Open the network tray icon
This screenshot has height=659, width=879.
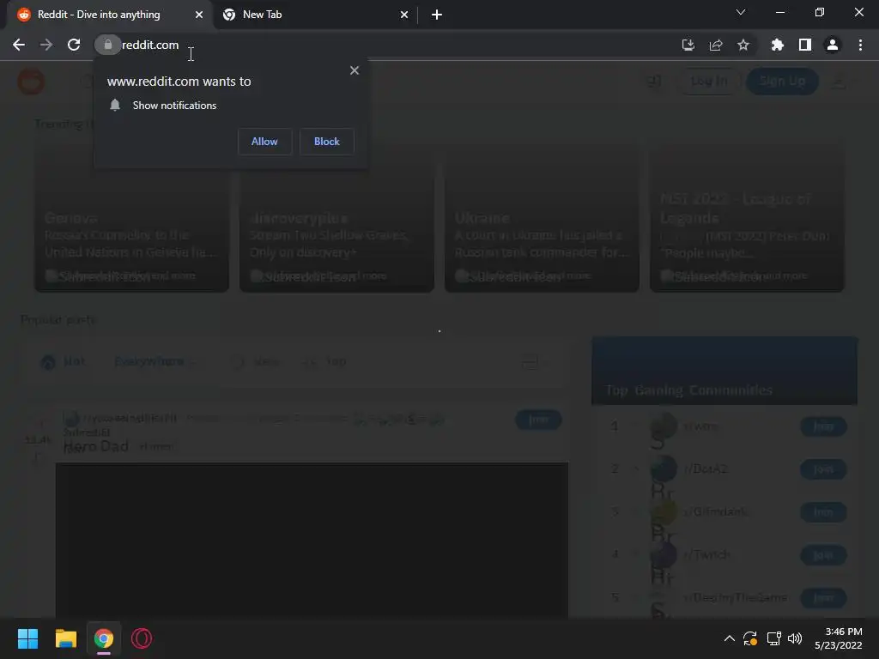coord(773,638)
